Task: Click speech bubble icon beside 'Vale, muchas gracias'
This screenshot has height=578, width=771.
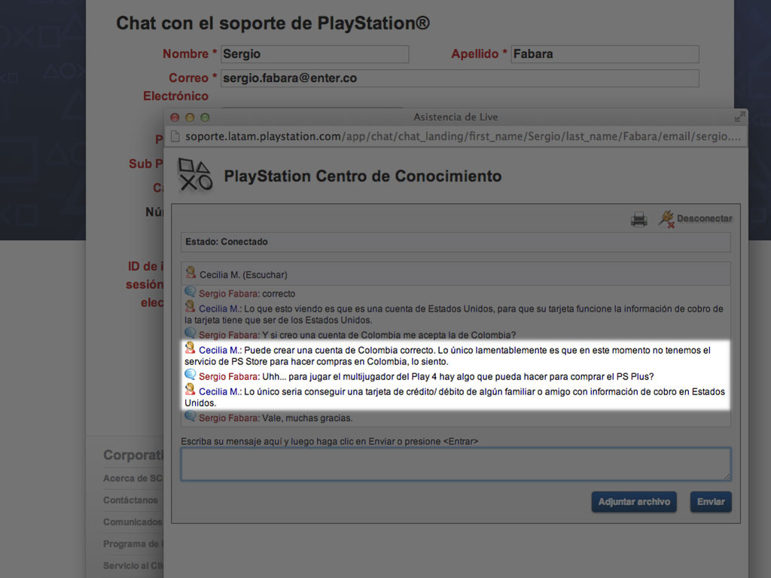Action: tap(190, 416)
